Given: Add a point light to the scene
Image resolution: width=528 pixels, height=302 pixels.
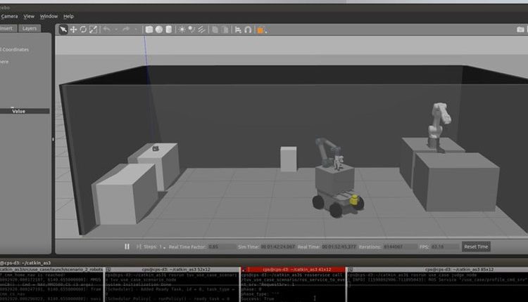Looking at the screenshot, I should pos(182,29).
